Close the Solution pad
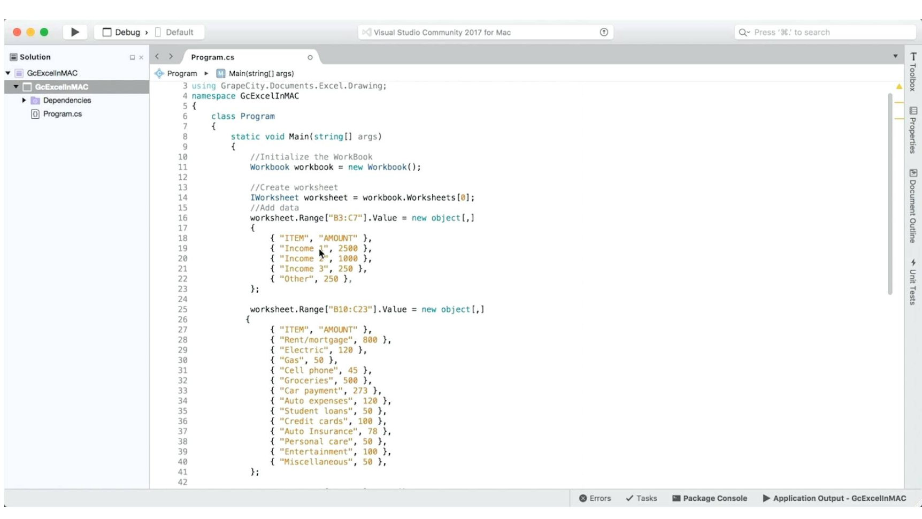The height and width of the screenshot is (519, 922). coord(141,57)
